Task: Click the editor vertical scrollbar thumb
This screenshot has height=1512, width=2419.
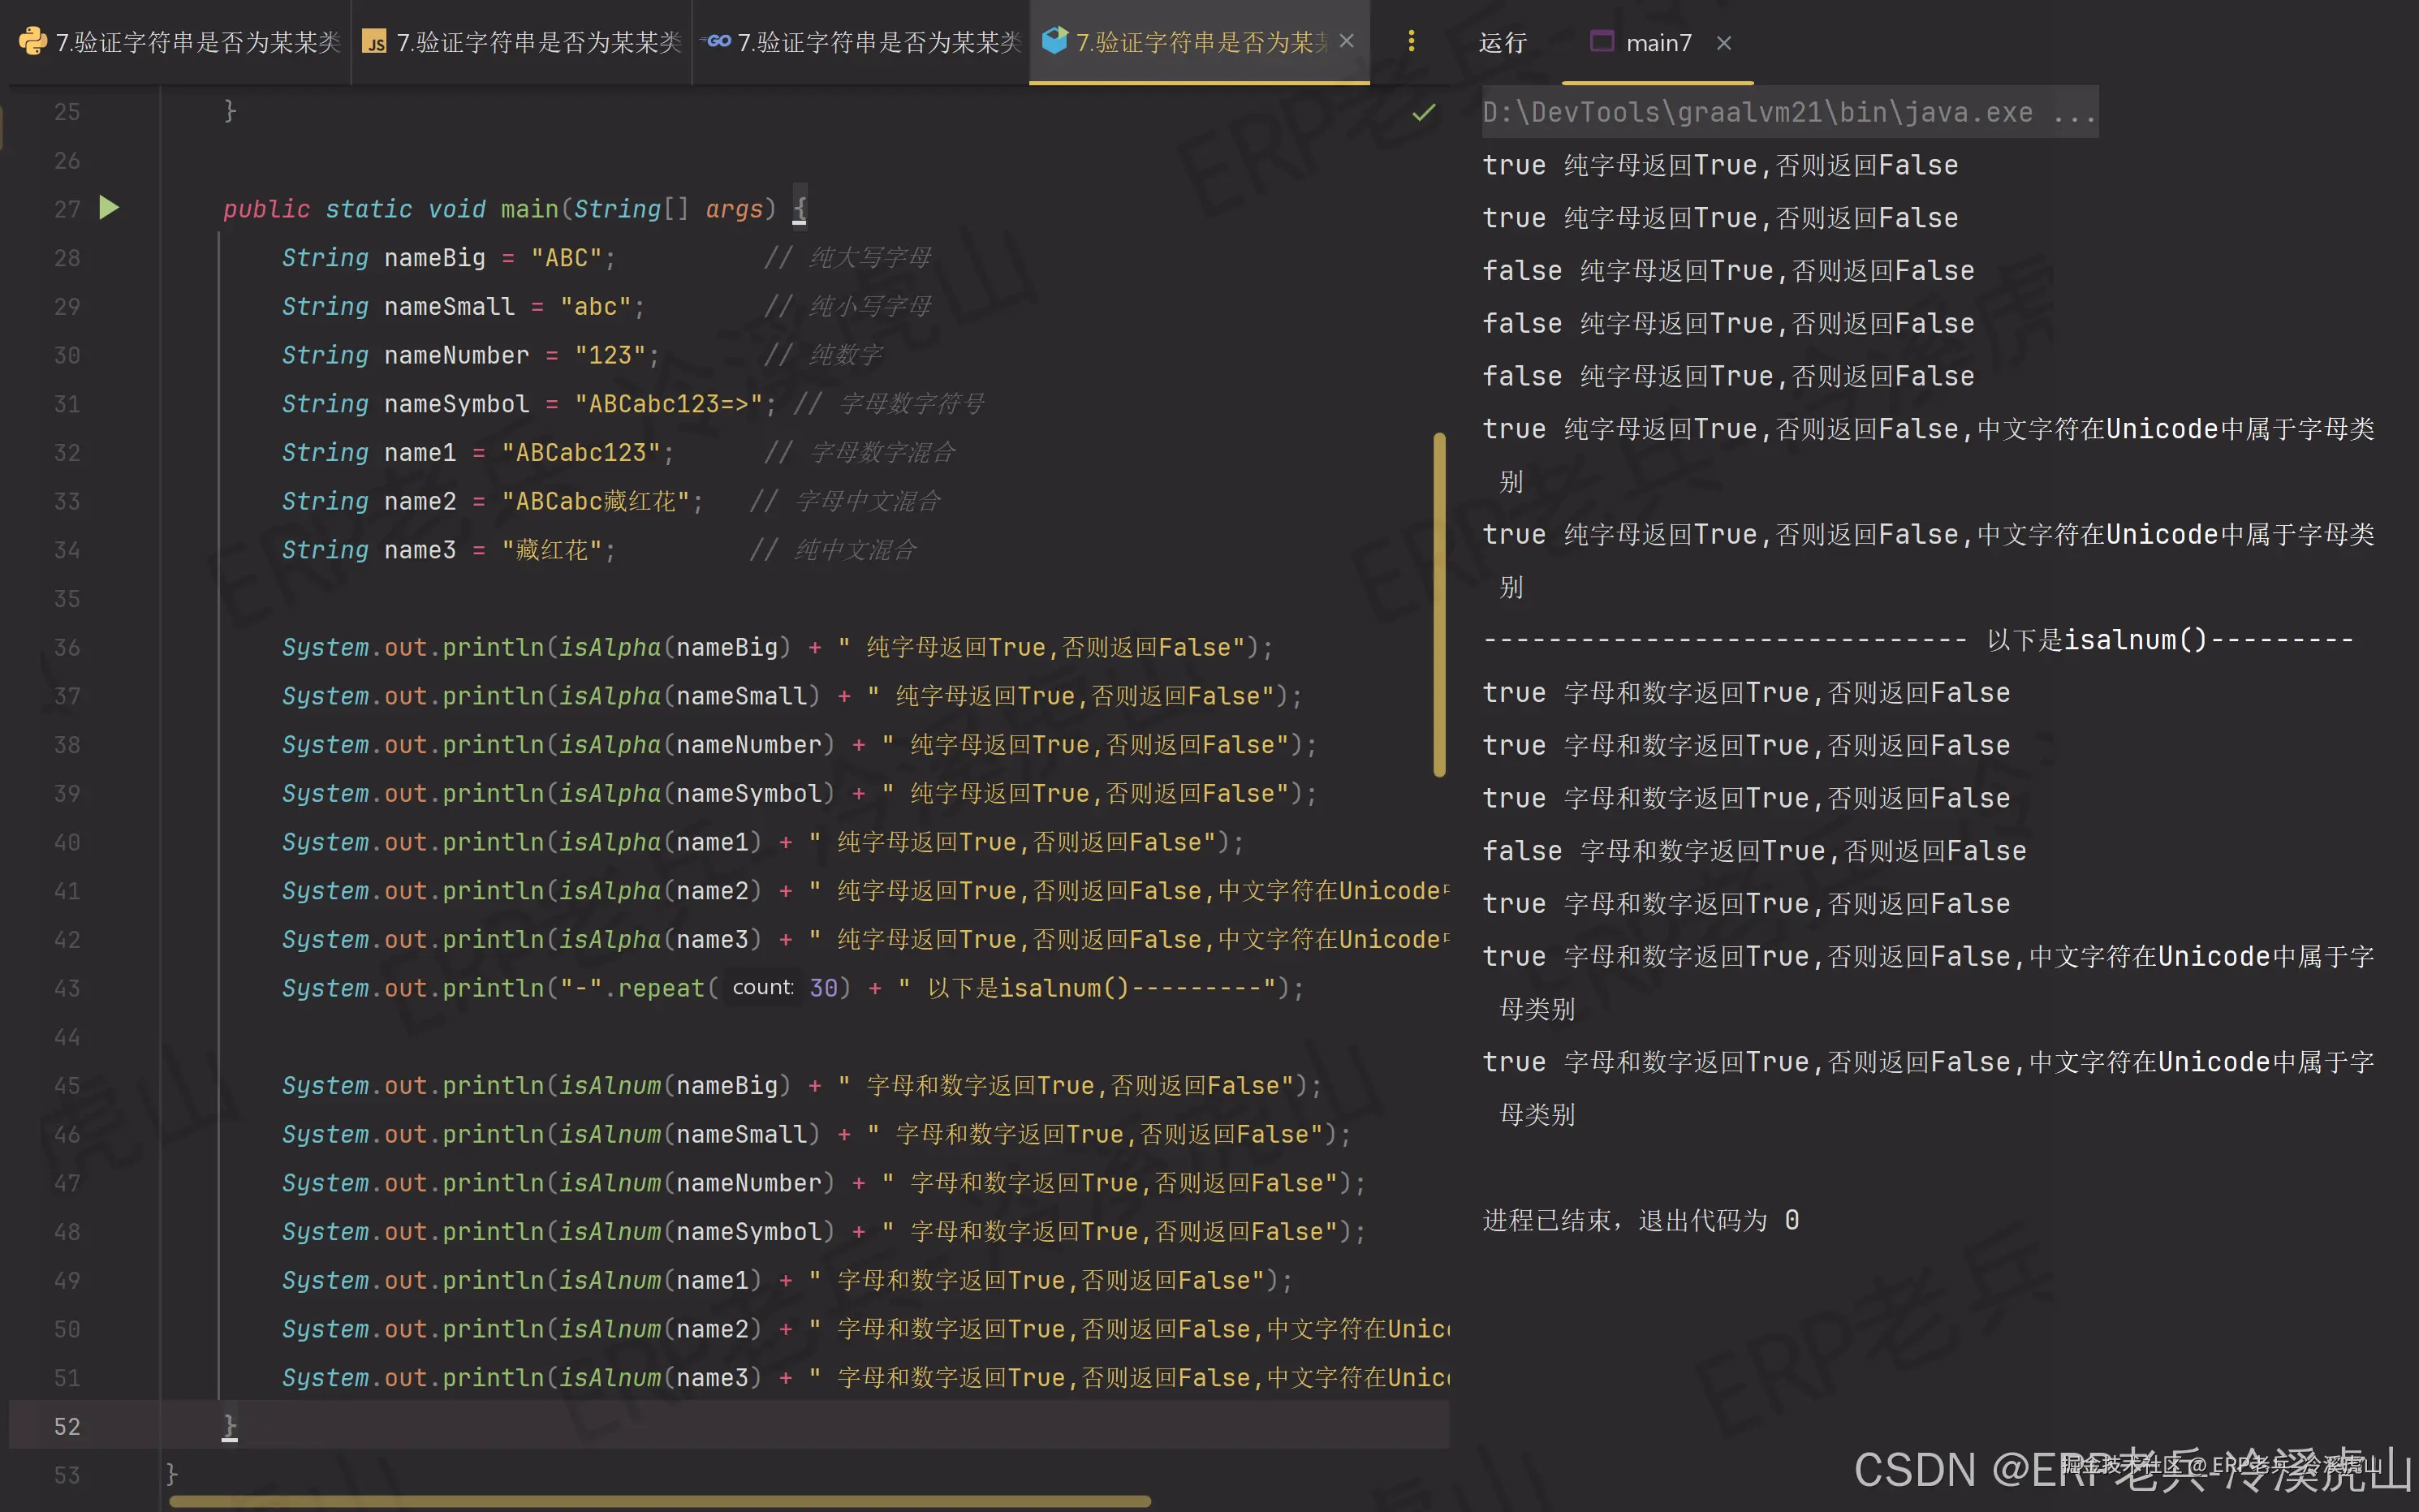Action: 1439,604
